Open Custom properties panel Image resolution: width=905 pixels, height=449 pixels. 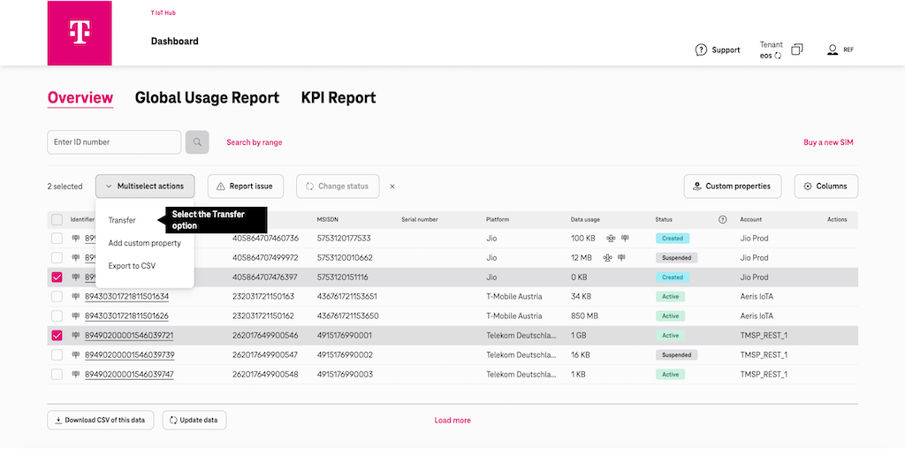point(732,186)
